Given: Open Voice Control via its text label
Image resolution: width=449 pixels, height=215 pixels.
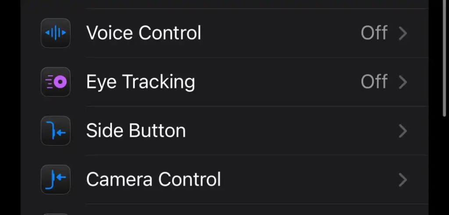Looking at the screenshot, I should [143, 33].
